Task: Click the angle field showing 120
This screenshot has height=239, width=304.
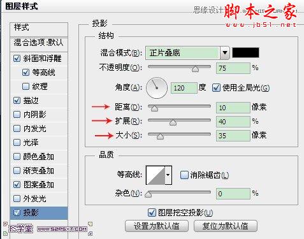Action: coord(184,88)
